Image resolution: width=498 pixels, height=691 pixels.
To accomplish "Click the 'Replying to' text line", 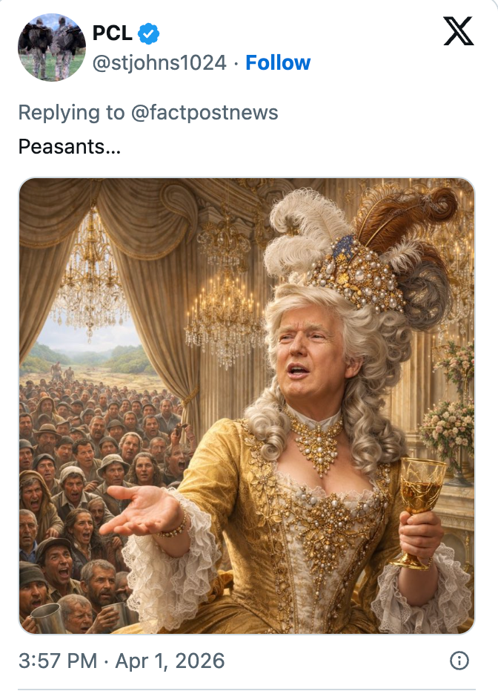I will (x=148, y=113).
